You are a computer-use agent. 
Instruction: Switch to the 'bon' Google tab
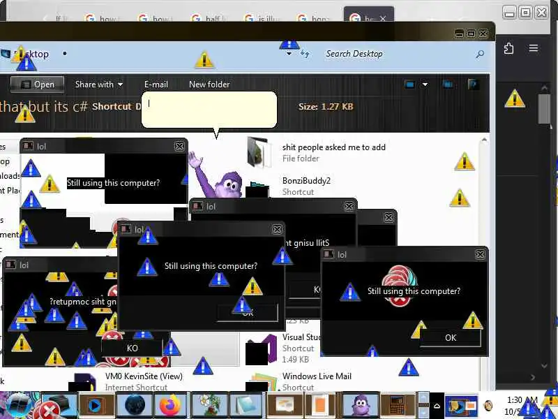[x=315, y=18]
